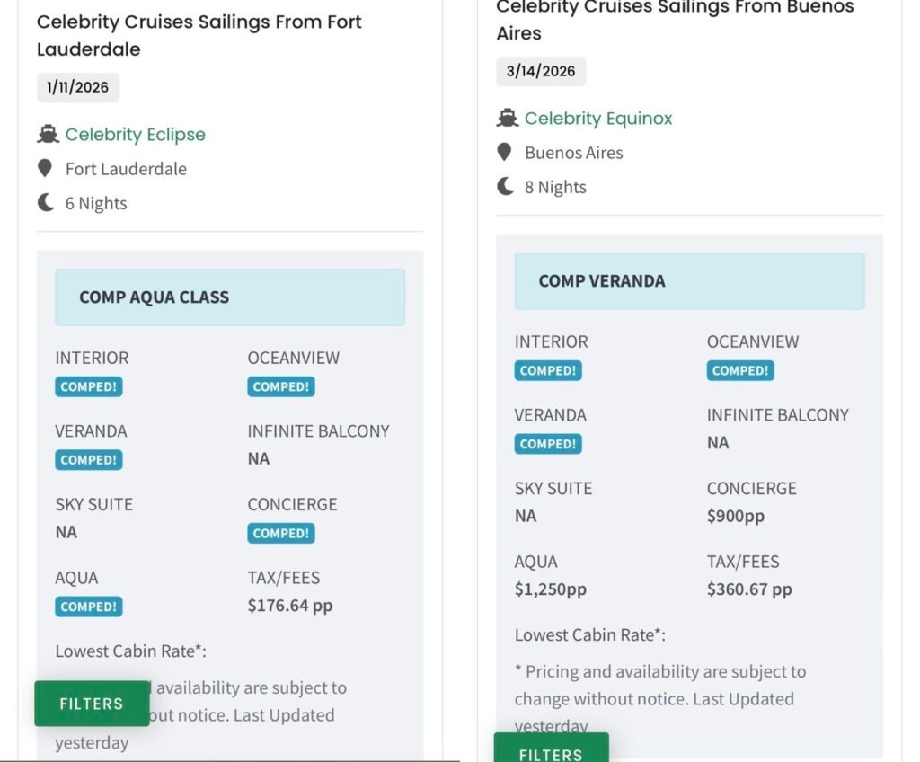Click COMPED! under Oceanview, Celebrity Equinox card
The height and width of the screenshot is (762, 920).
[x=740, y=370]
